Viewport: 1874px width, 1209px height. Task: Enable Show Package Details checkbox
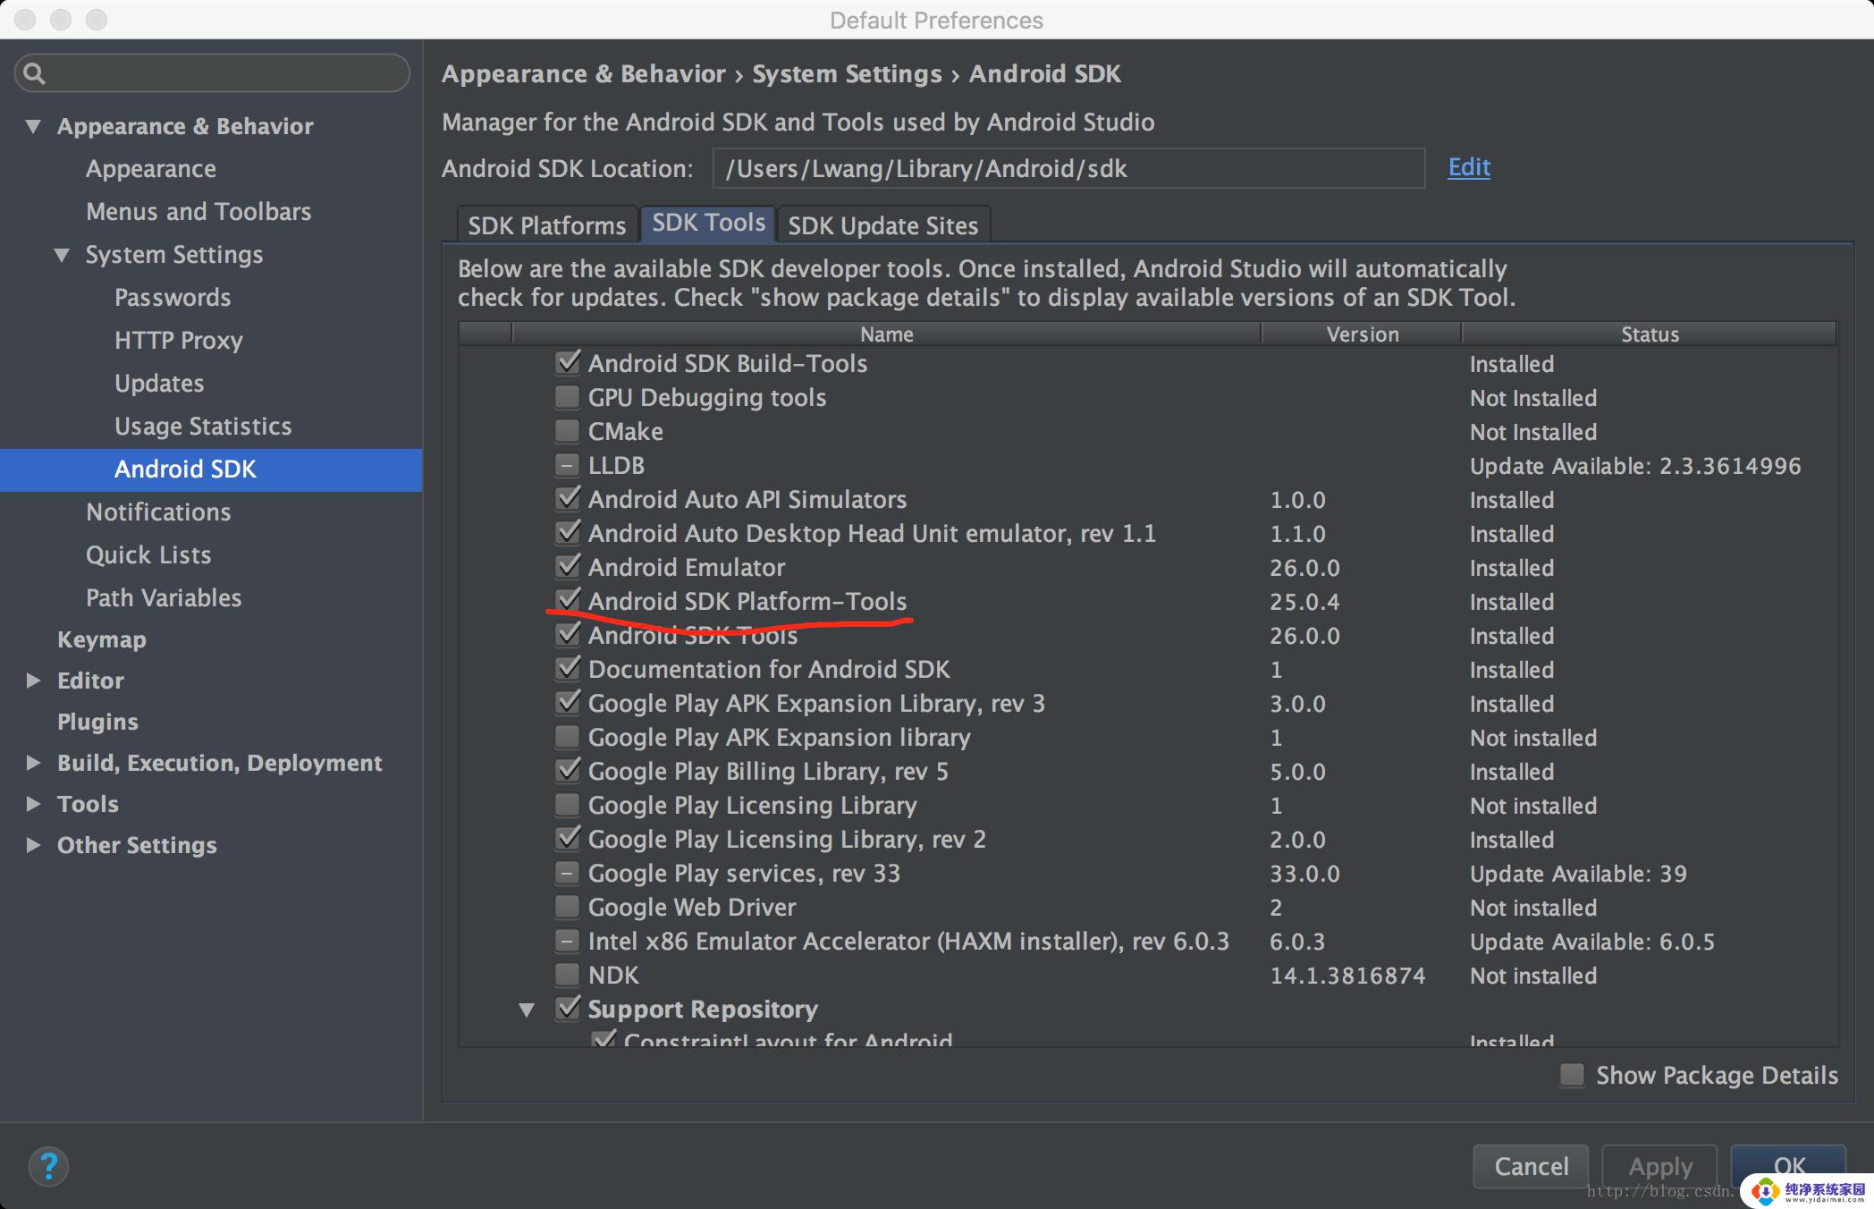click(x=1573, y=1075)
